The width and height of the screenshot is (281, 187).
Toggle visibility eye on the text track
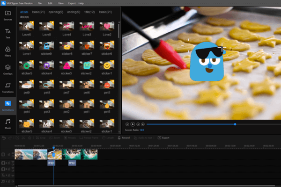tap(13, 175)
